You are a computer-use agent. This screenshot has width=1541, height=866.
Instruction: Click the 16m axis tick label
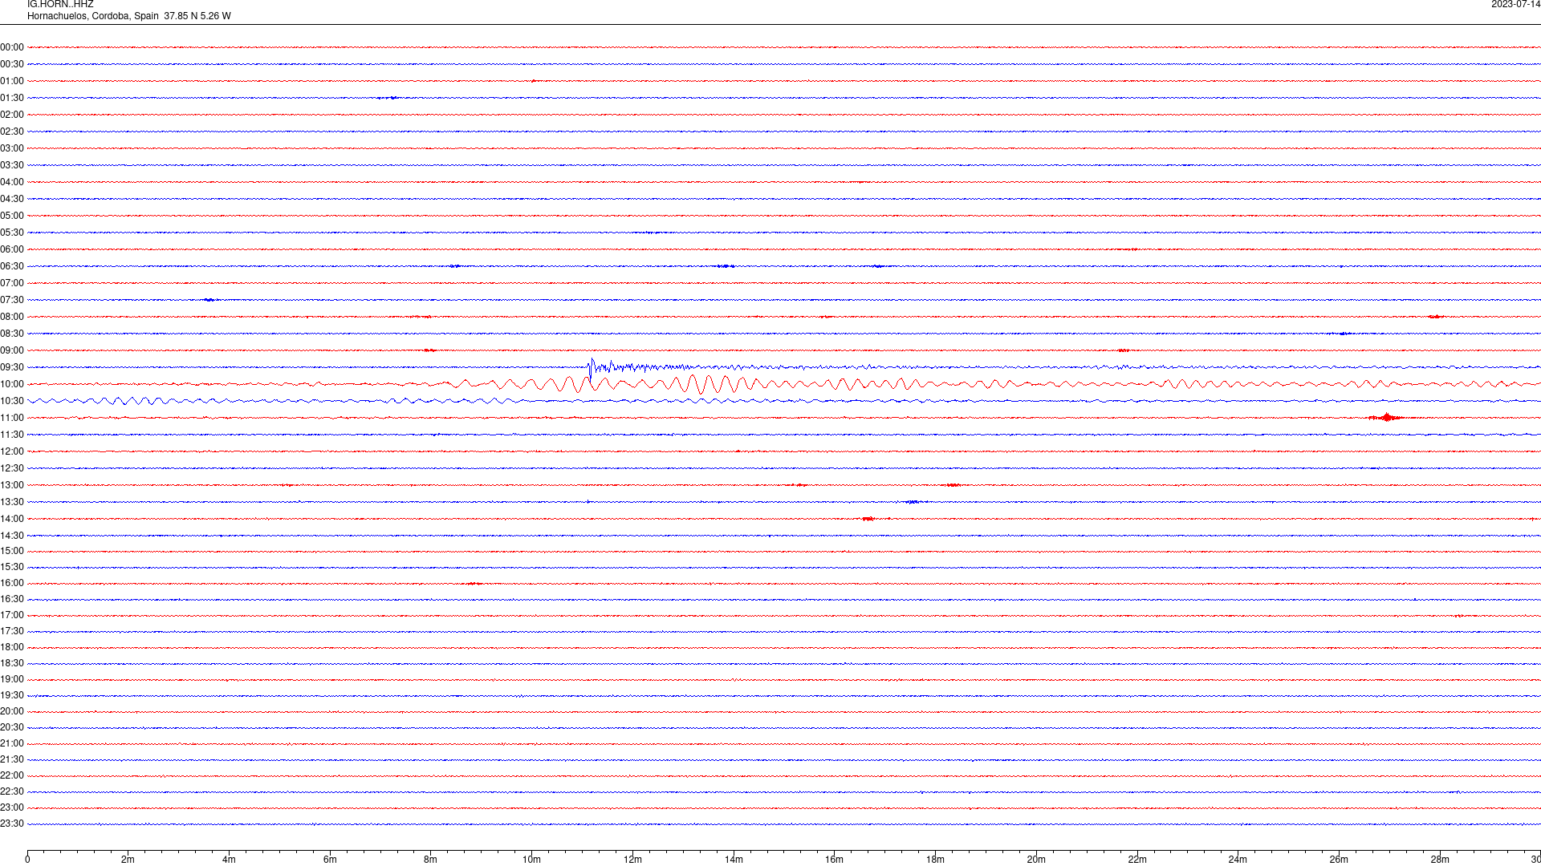click(834, 860)
